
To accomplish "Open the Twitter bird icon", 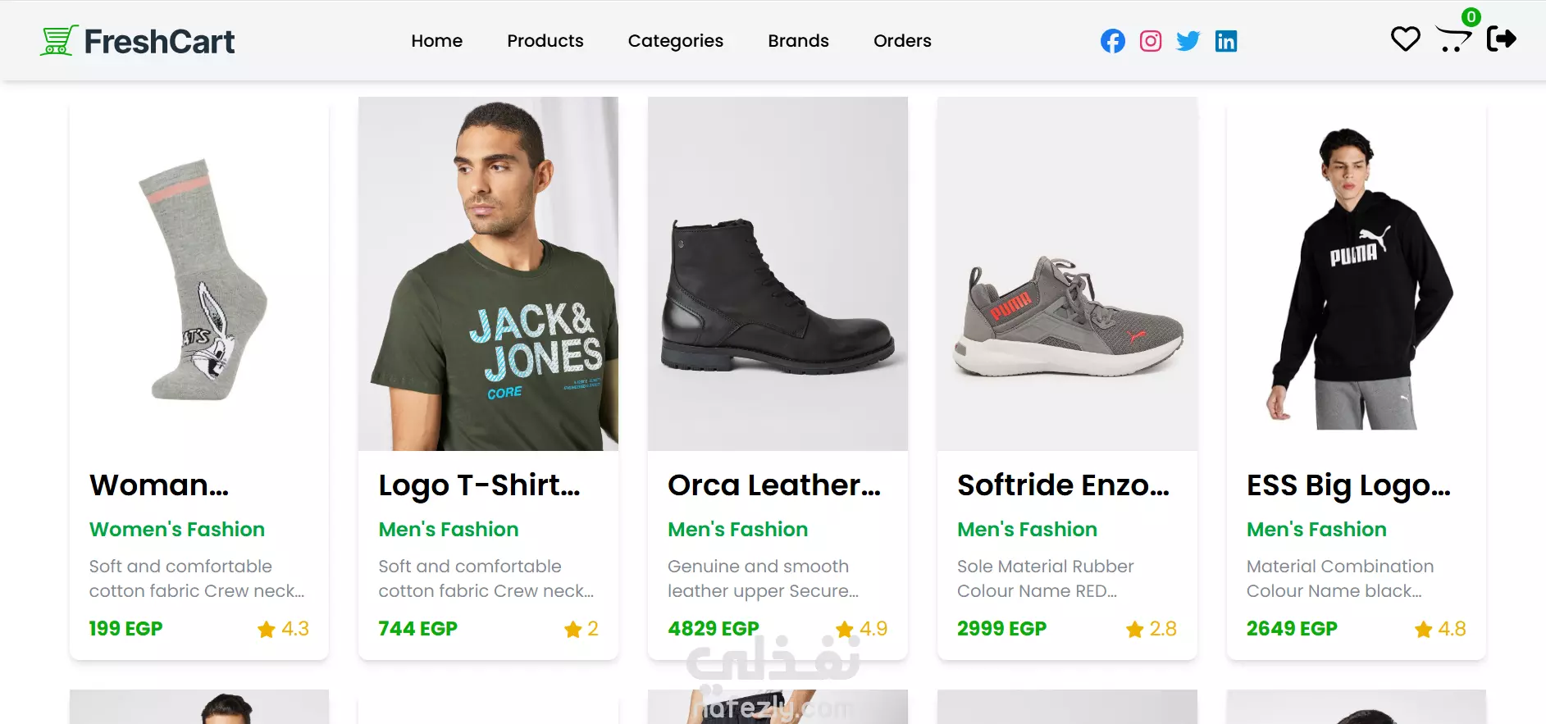I will (1188, 41).
